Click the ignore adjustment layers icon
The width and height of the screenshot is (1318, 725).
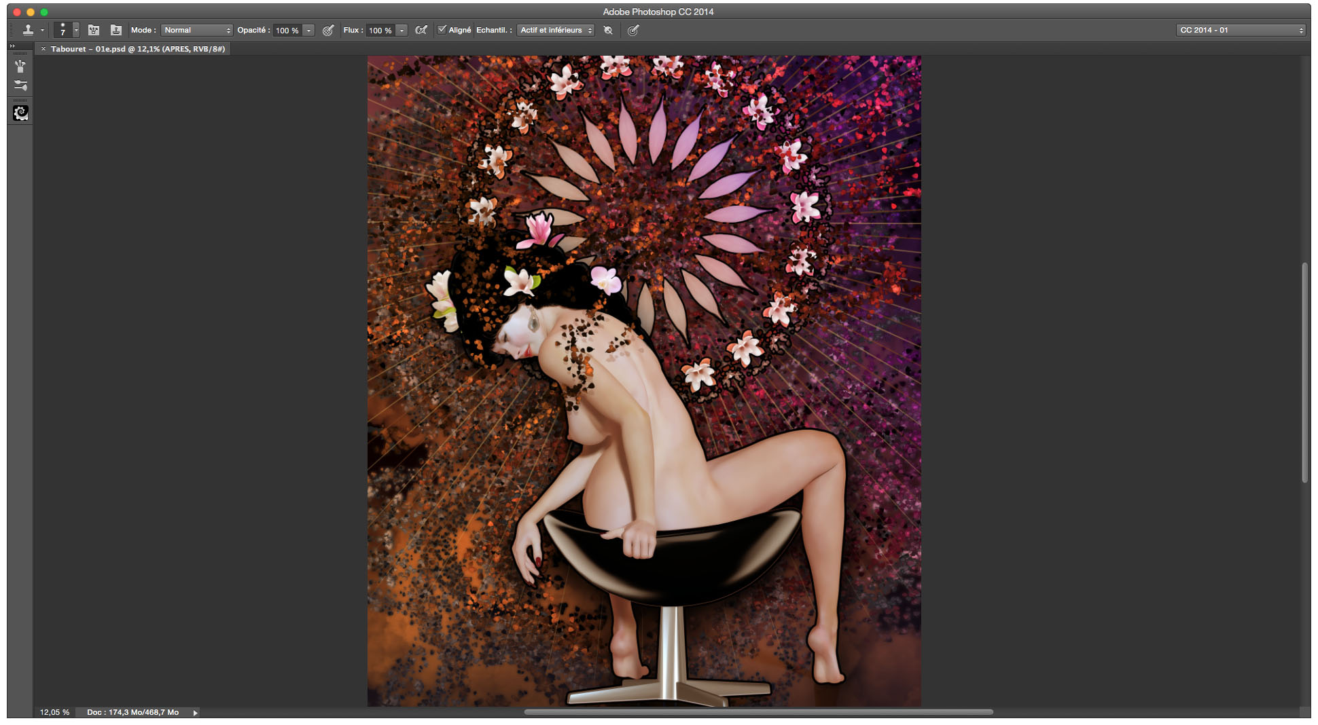(x=608, y=30)
